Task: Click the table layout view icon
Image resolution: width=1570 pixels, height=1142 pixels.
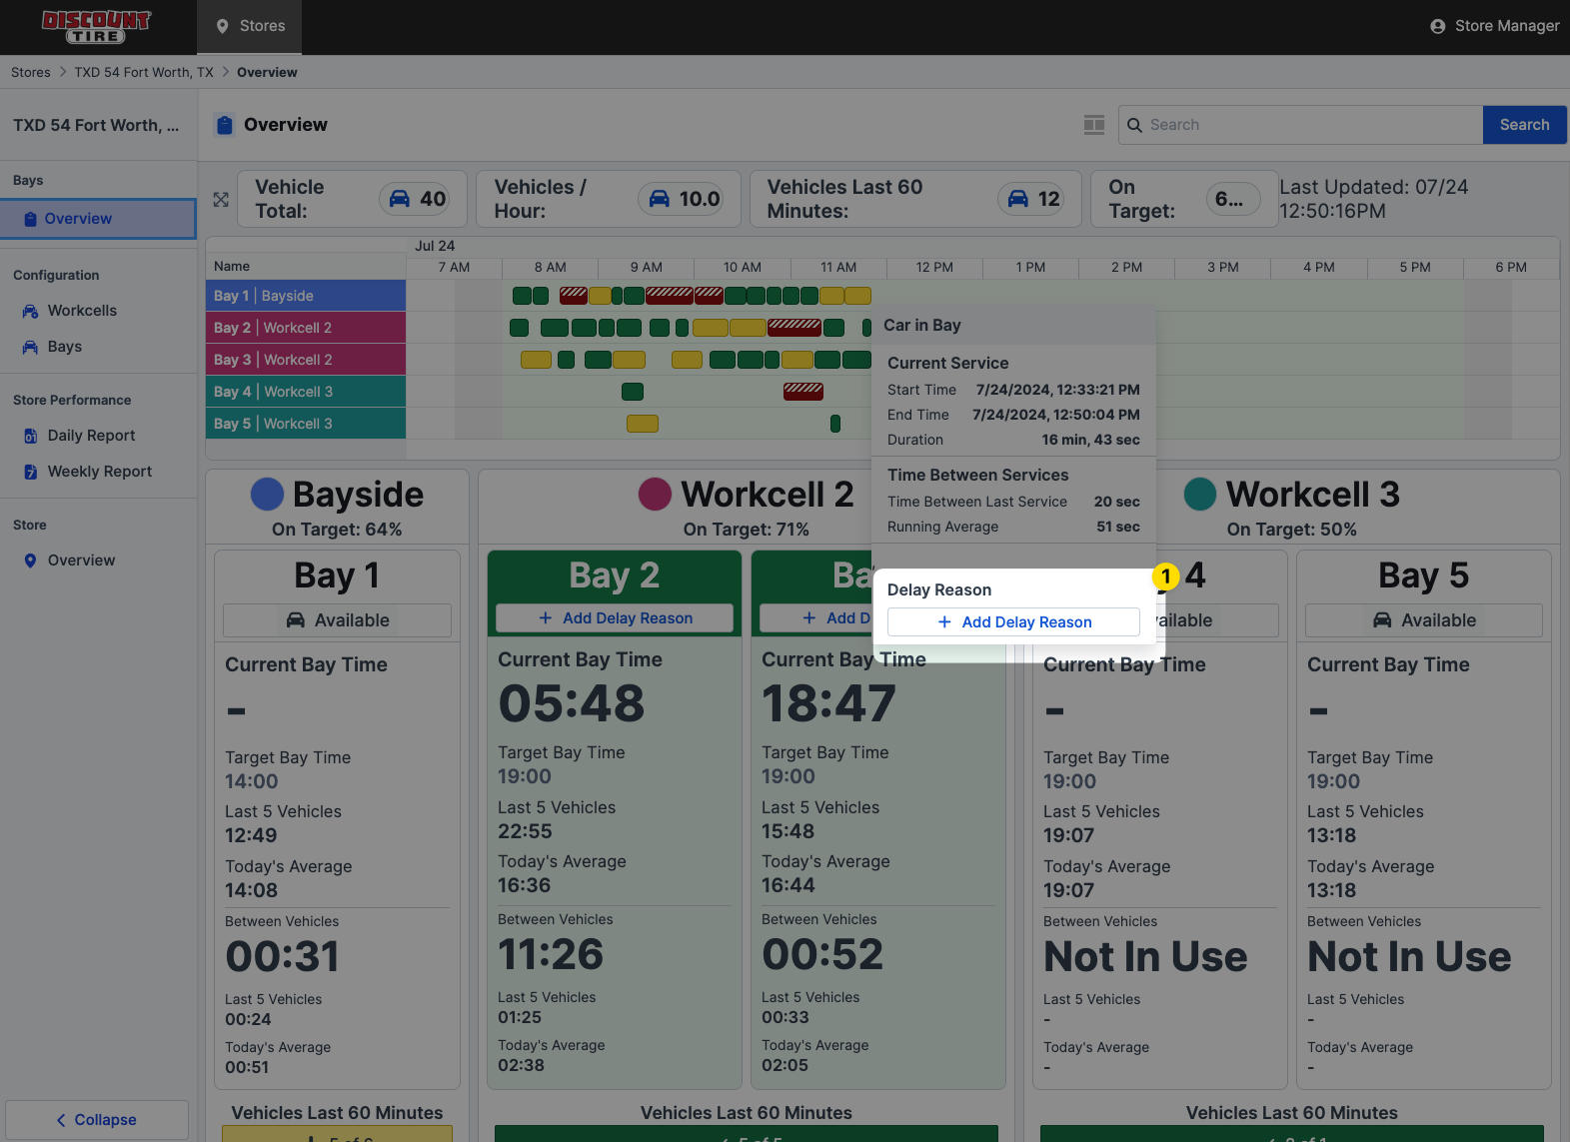Action: click(x=1094, y=125)
